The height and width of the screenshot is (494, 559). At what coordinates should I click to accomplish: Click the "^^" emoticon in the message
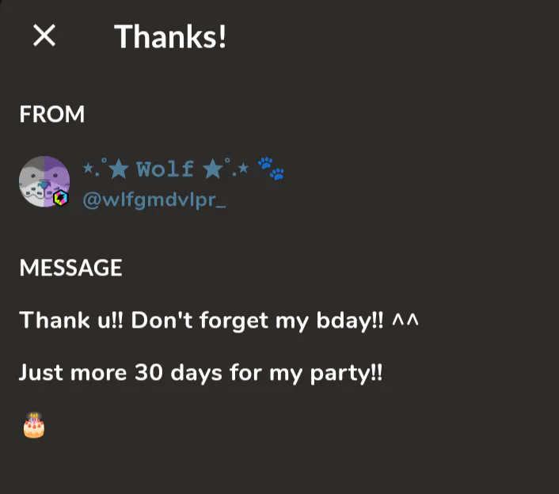click(405, 321)
